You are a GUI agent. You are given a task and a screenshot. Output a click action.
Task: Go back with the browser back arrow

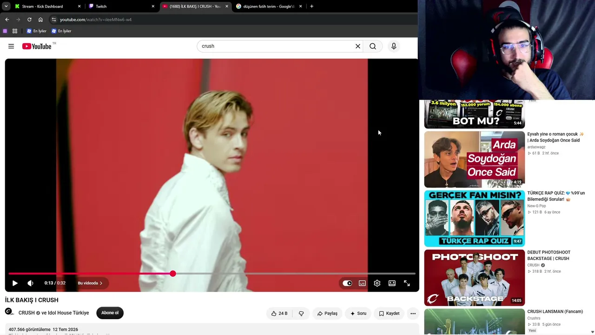7,20
